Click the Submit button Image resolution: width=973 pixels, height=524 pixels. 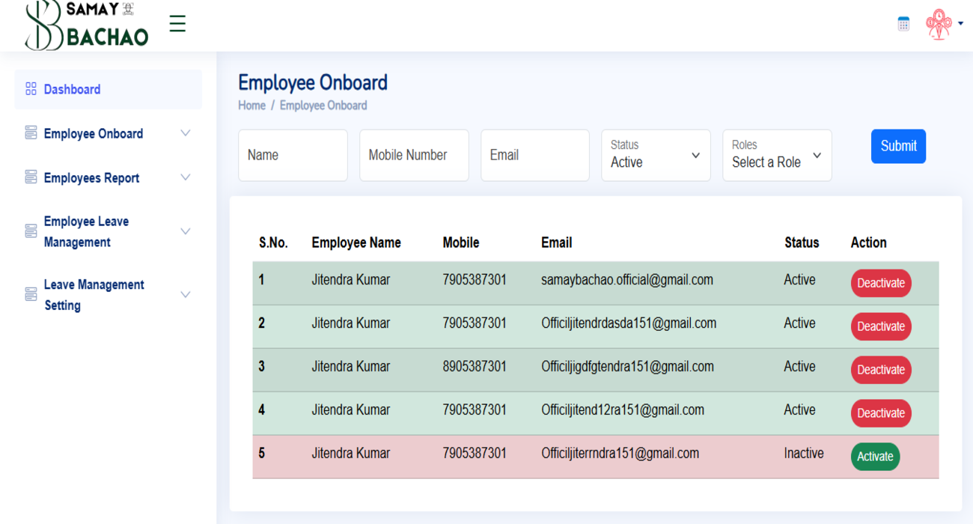pos(898,146)
